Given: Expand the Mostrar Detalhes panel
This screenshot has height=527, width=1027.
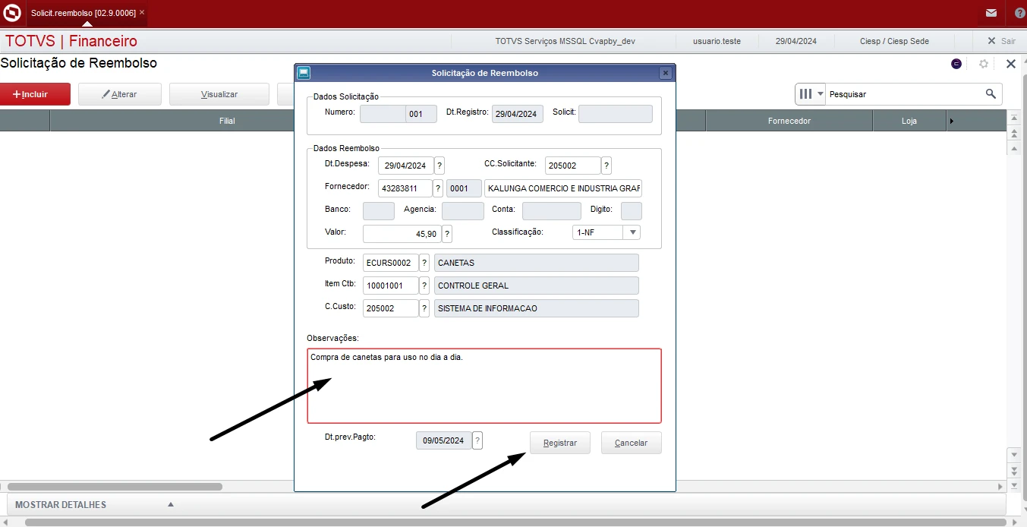Looking at the screenshot, I should (171, 505).
